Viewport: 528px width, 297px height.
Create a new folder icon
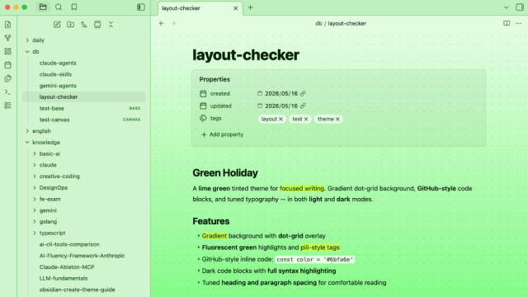coord(70,24)
